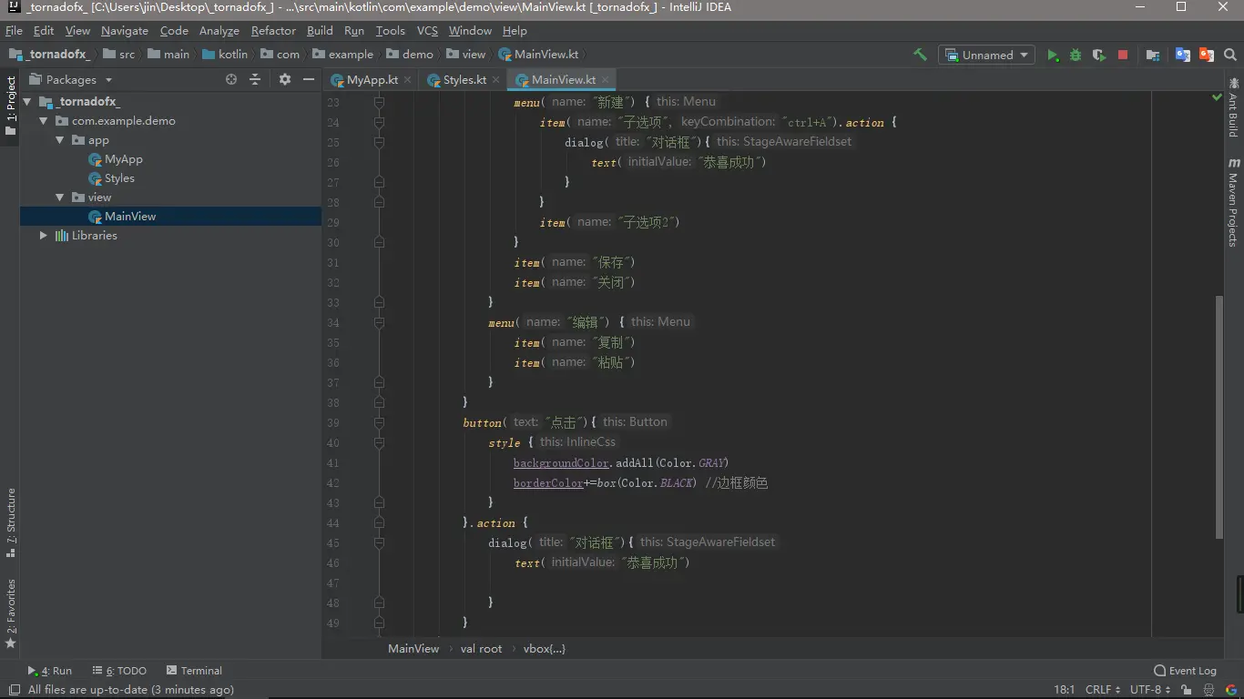Open Project panel settings gear
Viewport: 1244px width, 699px height.
click(x=285, y=79)
